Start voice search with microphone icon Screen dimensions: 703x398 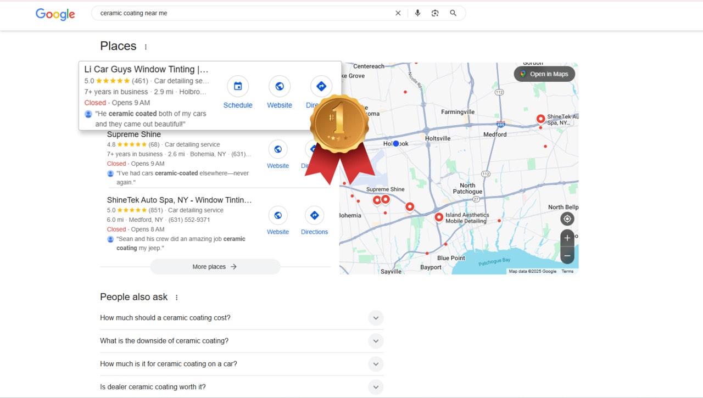[x=417, y=13]
